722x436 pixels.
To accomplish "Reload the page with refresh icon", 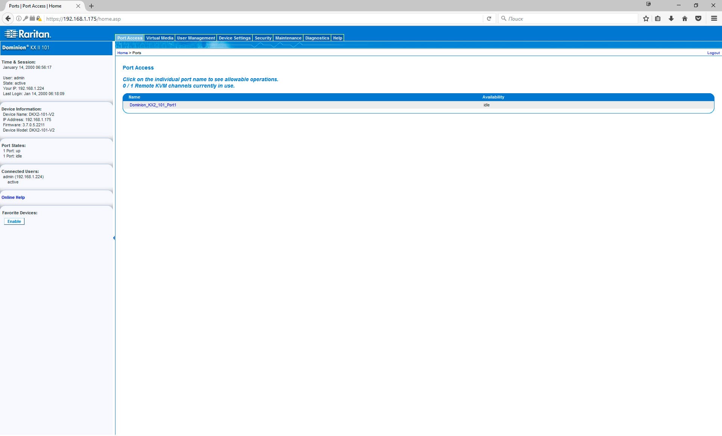I will [x=489, y=18].
